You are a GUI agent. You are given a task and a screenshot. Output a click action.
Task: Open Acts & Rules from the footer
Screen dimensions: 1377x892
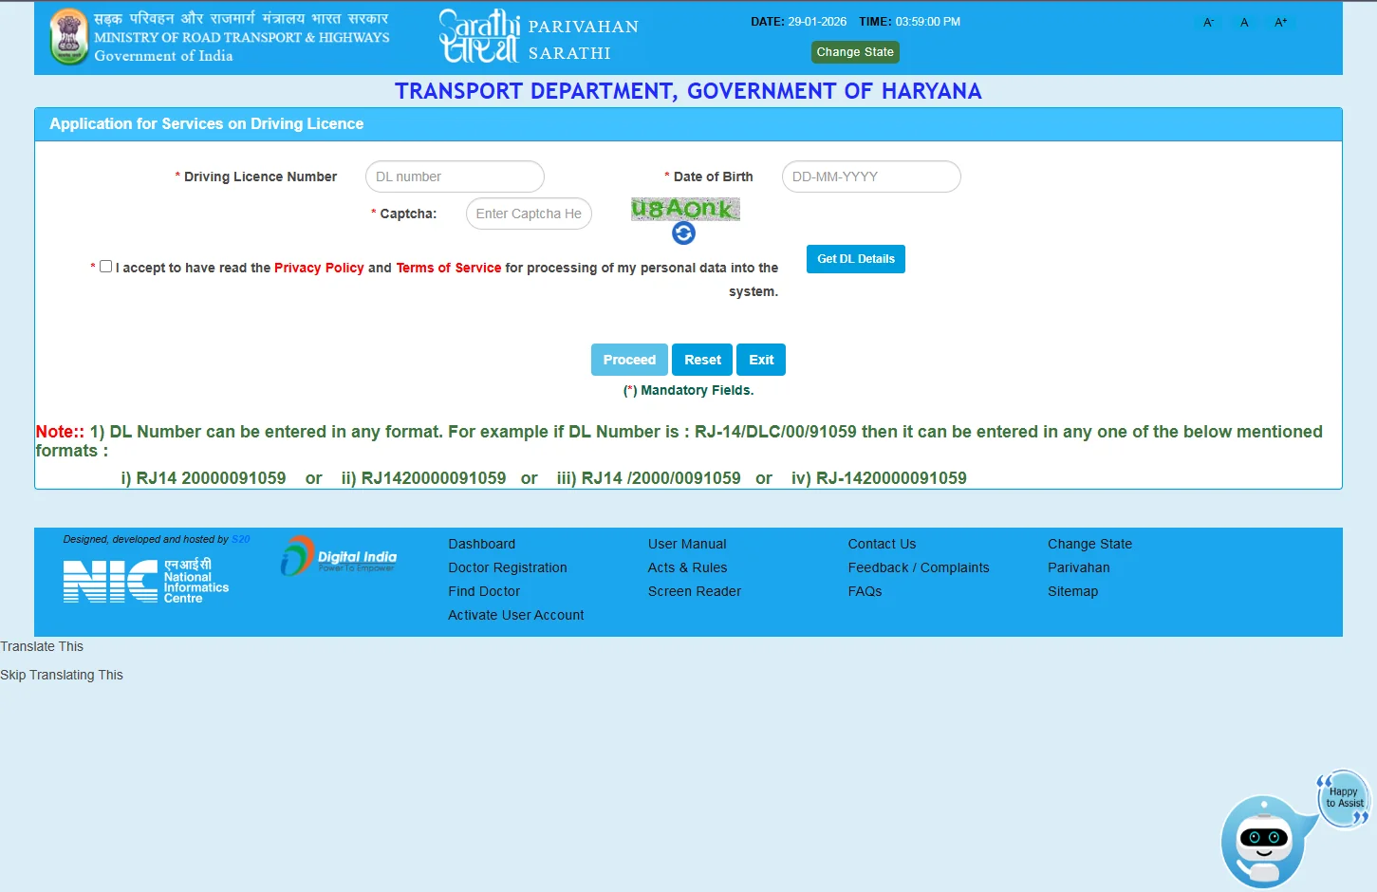point(687,567)
